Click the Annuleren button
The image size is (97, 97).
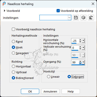(50, 91)
